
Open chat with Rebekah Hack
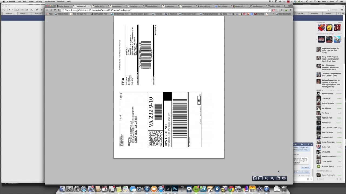pyautogui.click(x=329, y=118)
